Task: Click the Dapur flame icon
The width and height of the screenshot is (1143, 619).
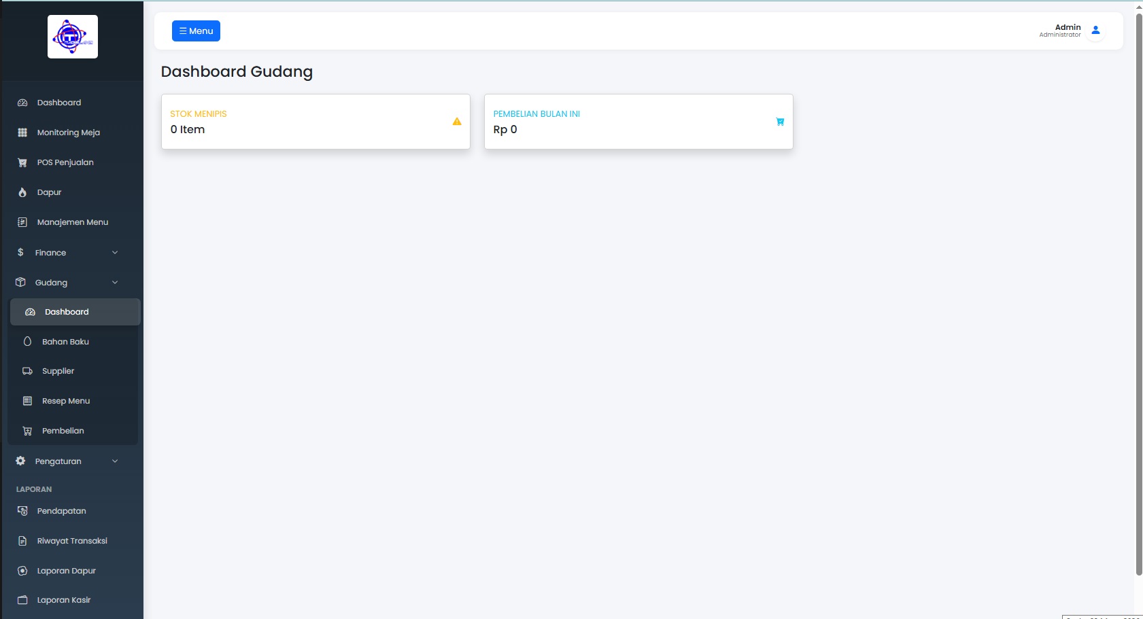Action: pyautogui.click(x=22, y=192)
